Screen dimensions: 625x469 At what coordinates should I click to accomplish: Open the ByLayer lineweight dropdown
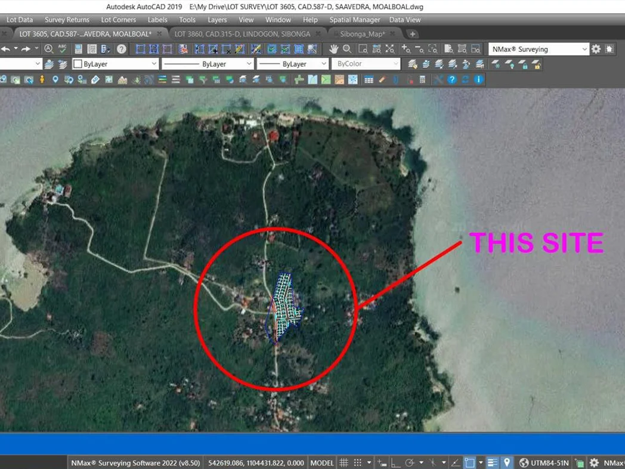click(293, 64)
